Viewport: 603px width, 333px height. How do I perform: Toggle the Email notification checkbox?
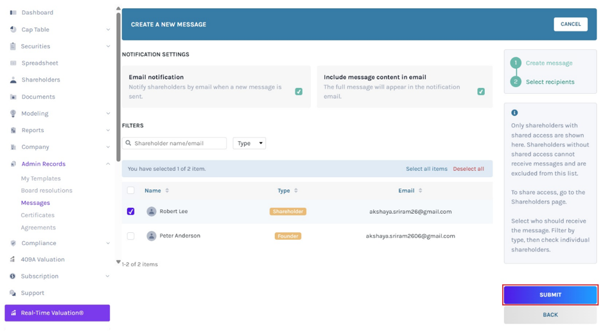299,91
